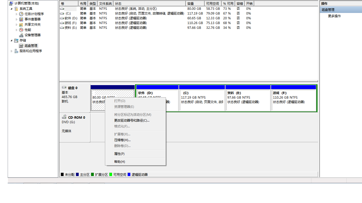Click the 系统工具 tools icon
Viewport: 362px width, 203px height.
[x=16, y=9]
